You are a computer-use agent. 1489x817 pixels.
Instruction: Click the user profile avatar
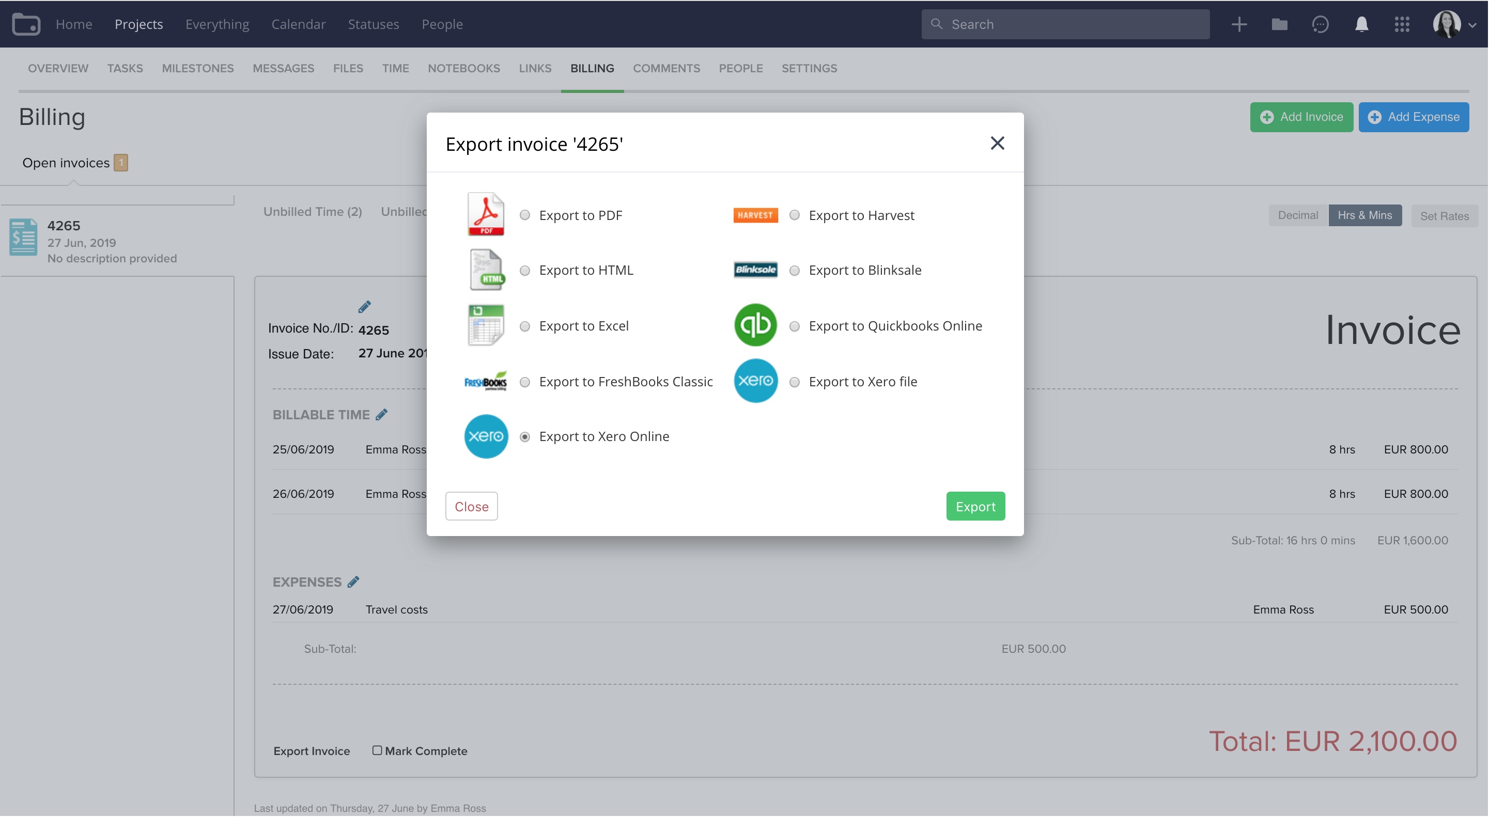(1446, 24)
